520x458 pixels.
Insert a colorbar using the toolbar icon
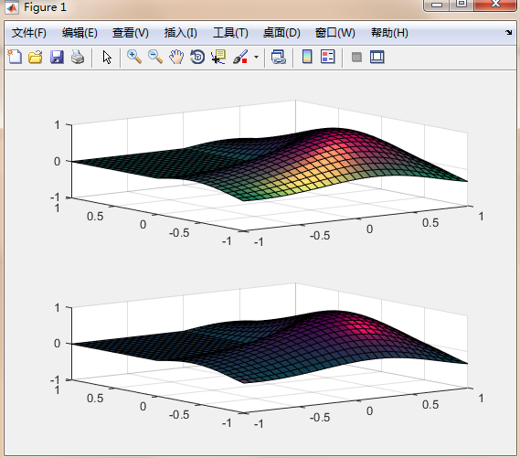click(x=307, y=57)
